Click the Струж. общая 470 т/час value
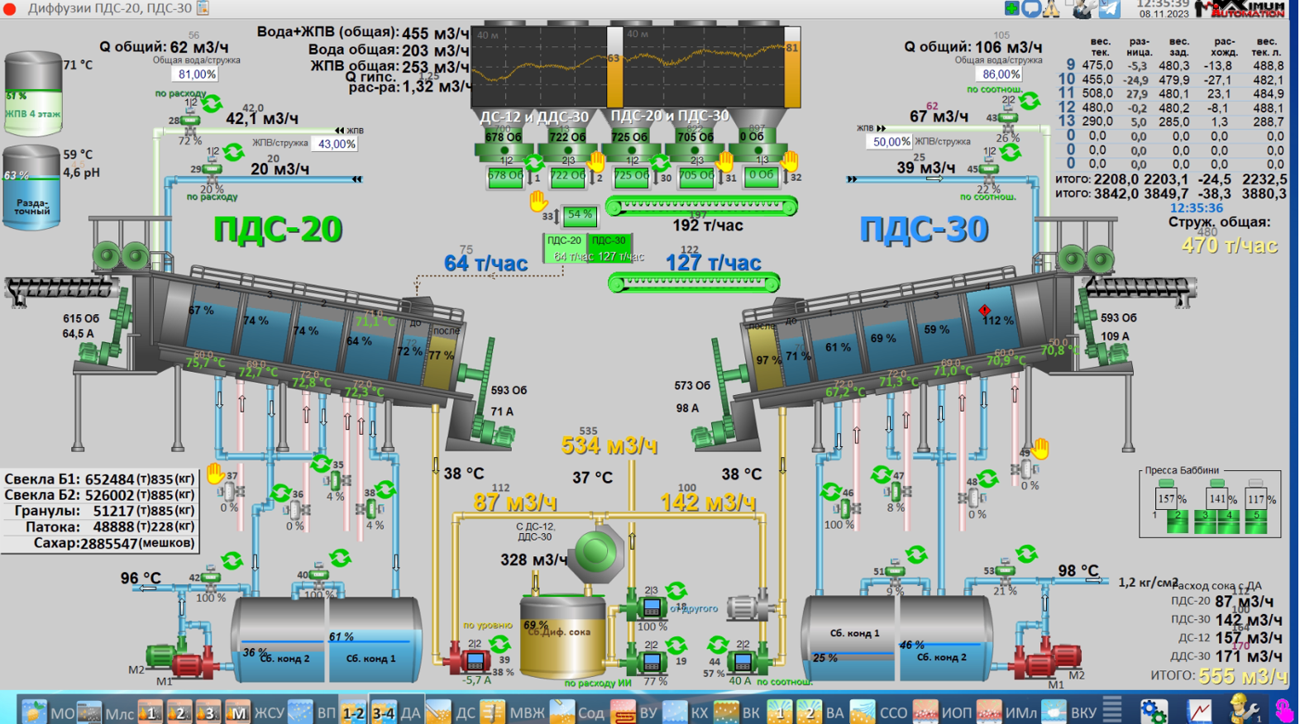 tap(1230, 245)
